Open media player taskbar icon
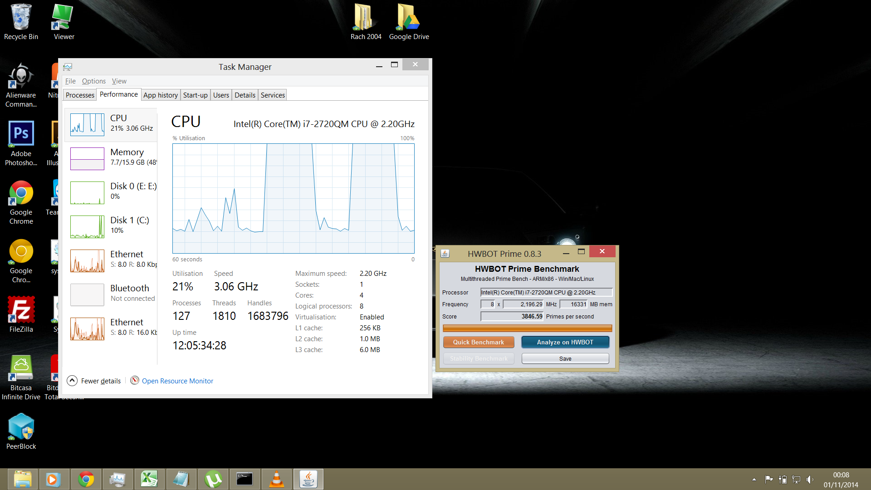 point(54,479)
